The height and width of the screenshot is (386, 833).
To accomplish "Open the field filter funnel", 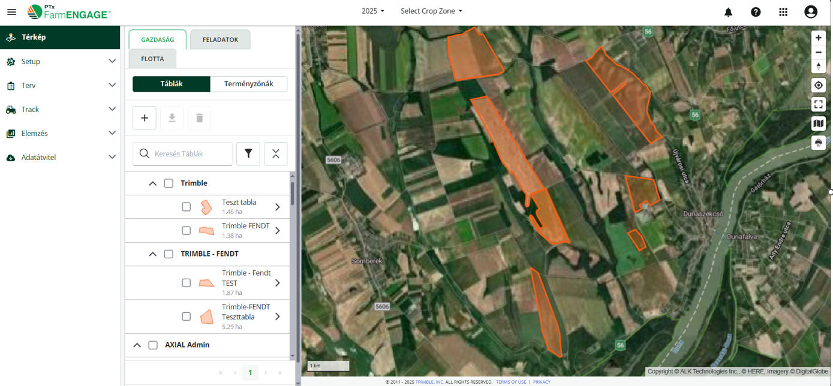I will [248, 154].
